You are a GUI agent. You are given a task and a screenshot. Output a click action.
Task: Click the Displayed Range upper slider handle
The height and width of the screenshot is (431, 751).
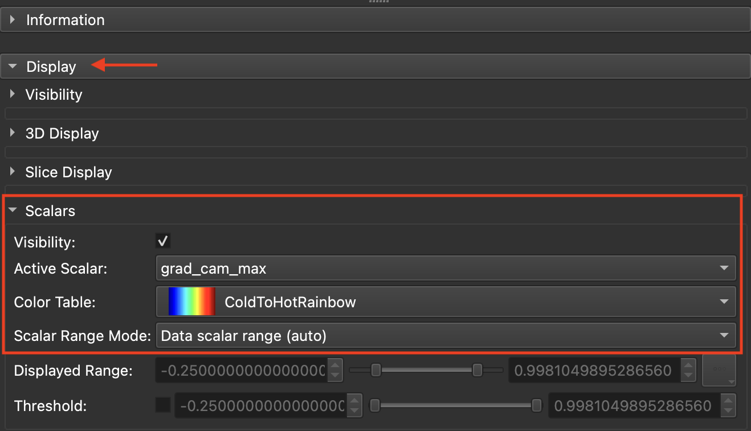[477, 371]
